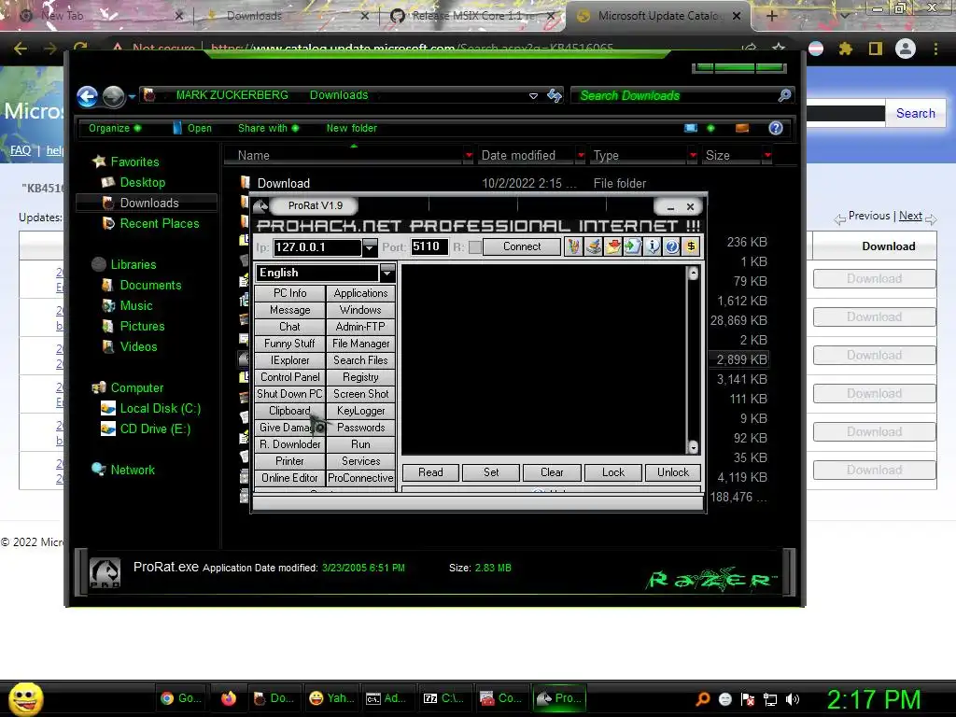Bookmark this page with Chrome's star icon

[779, 49]
